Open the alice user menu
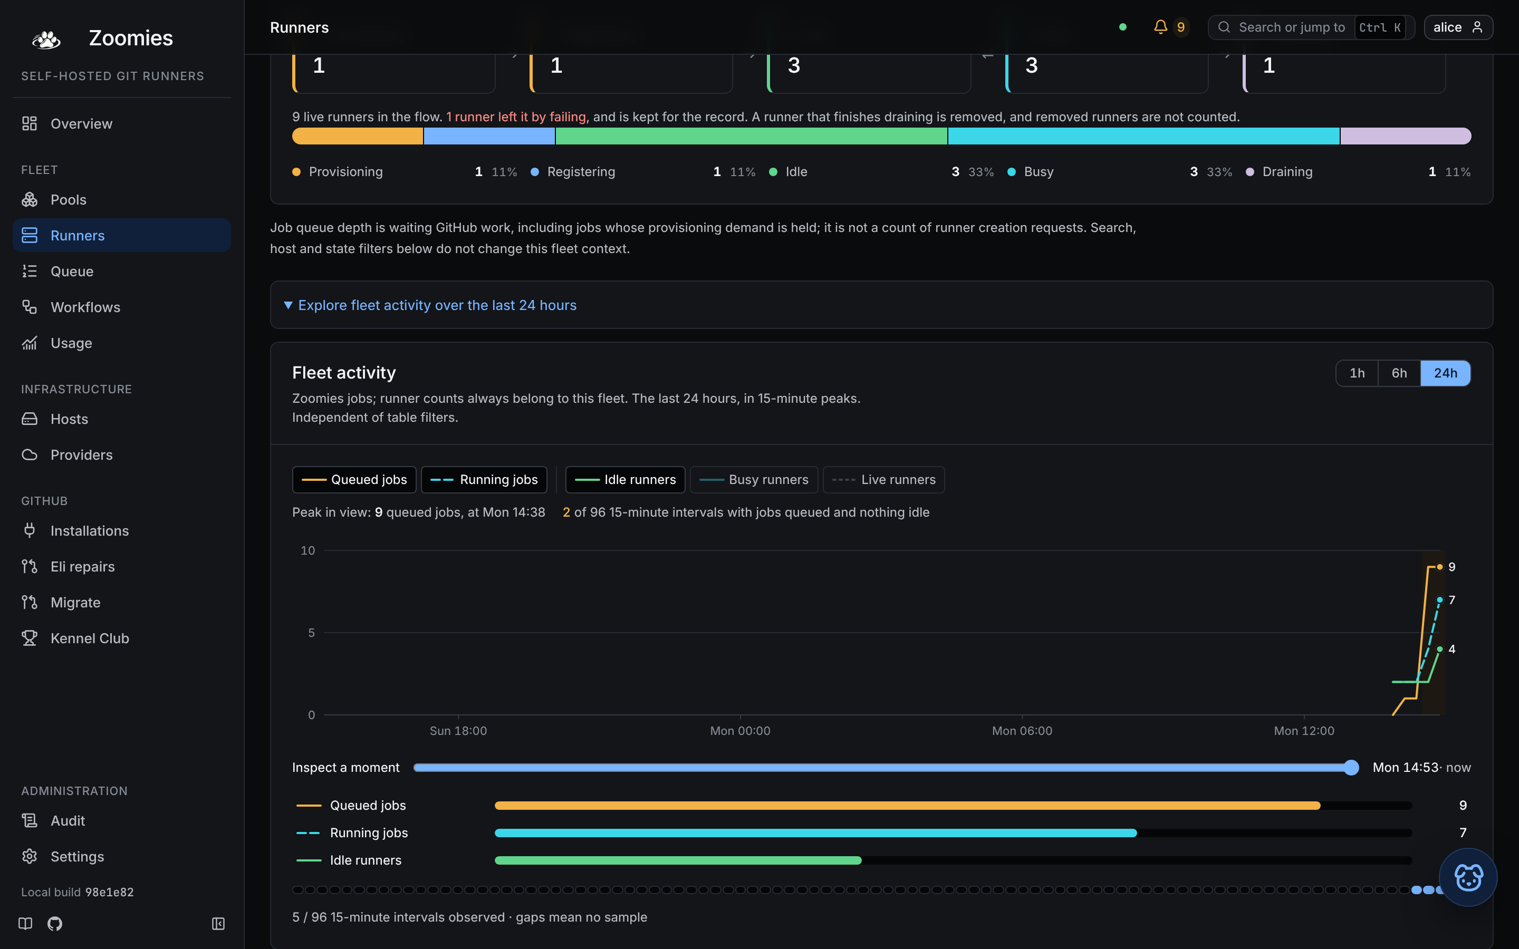 (x=1458, y=27)
